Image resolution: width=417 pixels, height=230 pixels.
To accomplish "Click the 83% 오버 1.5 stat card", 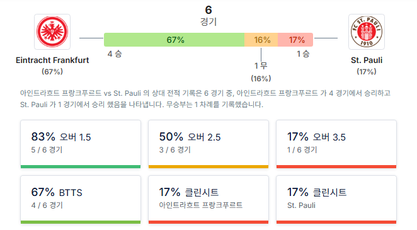I will click(x=81, y=144).
